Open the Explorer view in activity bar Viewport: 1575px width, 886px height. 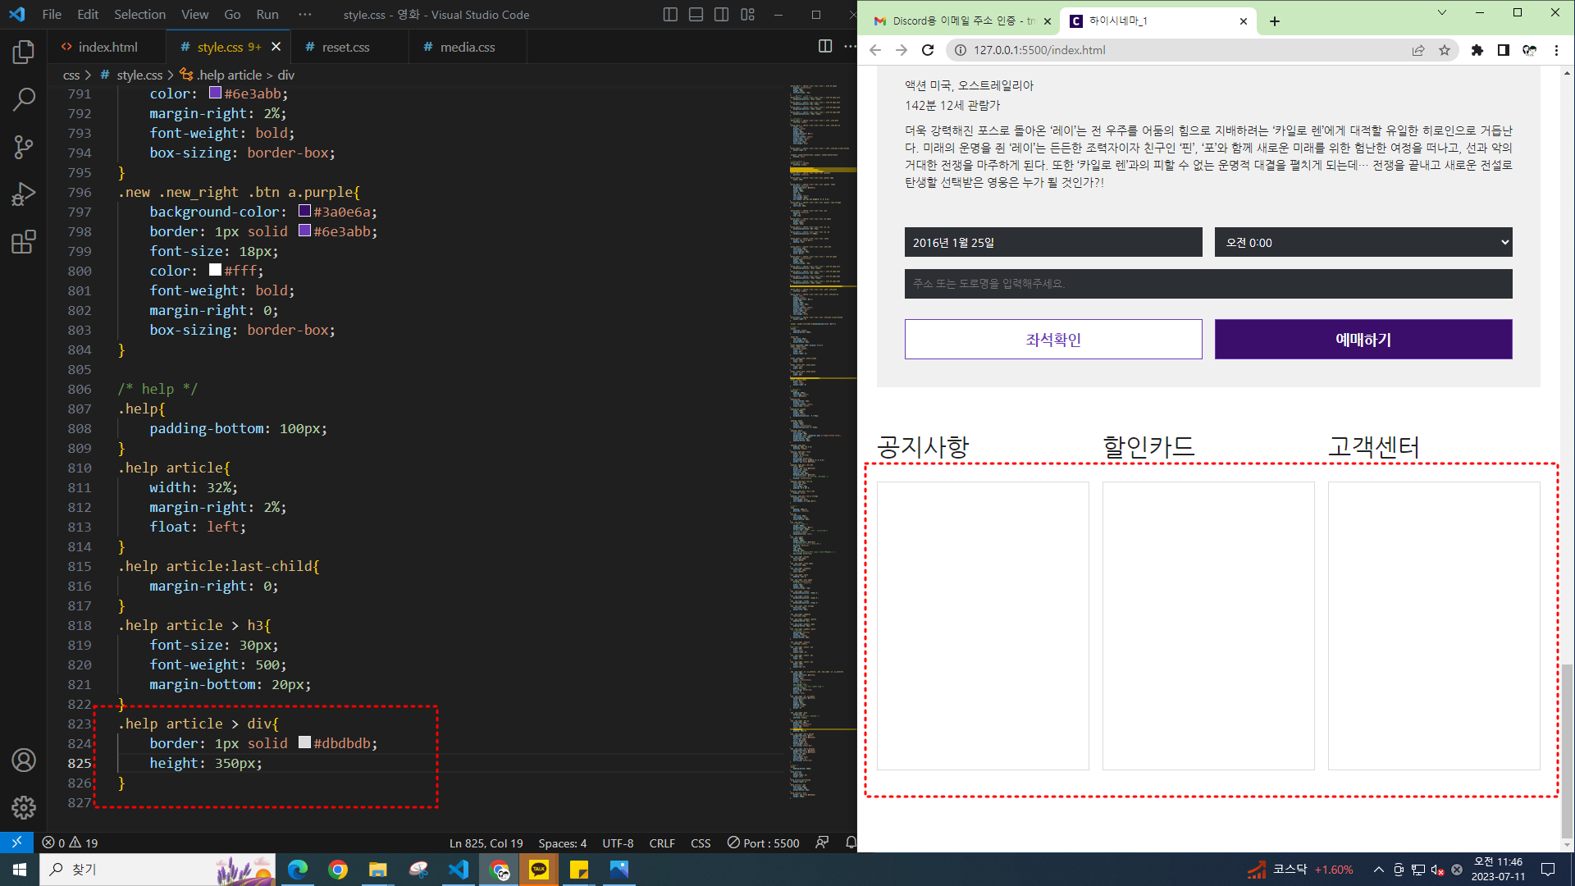coord(24,53)
